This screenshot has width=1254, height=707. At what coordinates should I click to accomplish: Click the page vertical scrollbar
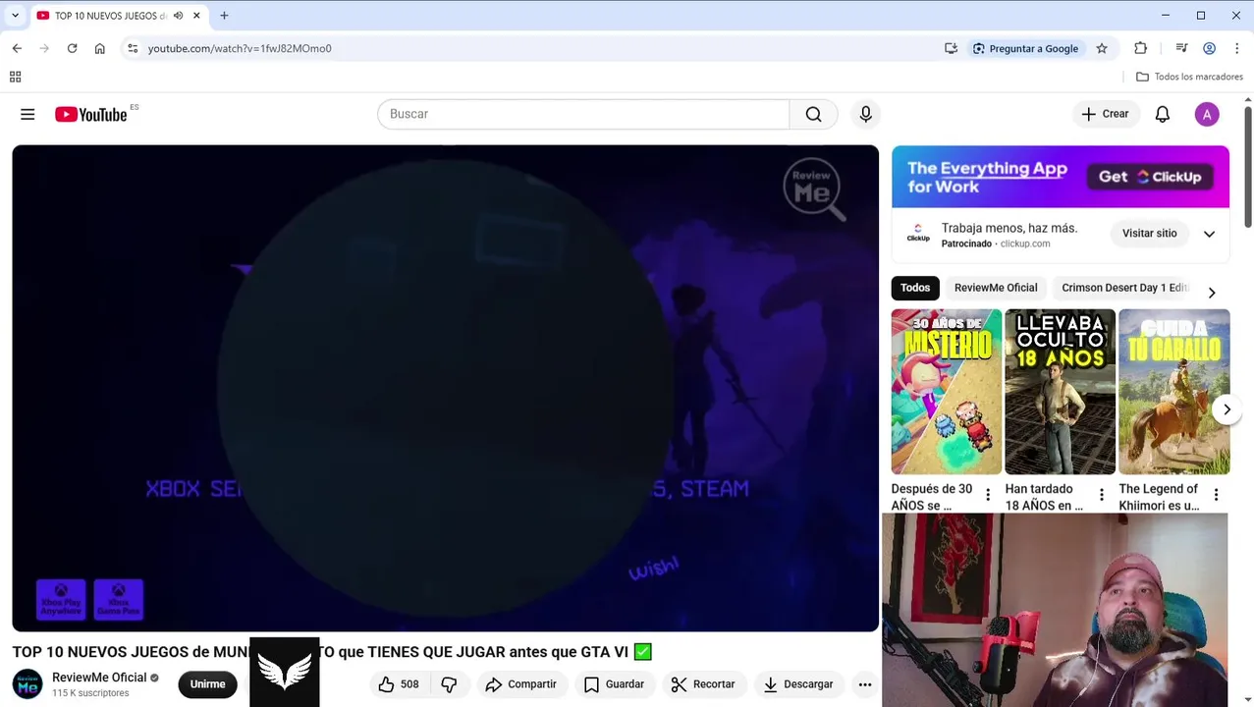(1248, 167)
